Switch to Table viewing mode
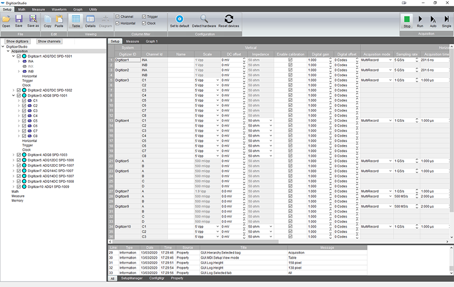The height and width of the screenshot is (287, 454). click(x=76, y=19)
